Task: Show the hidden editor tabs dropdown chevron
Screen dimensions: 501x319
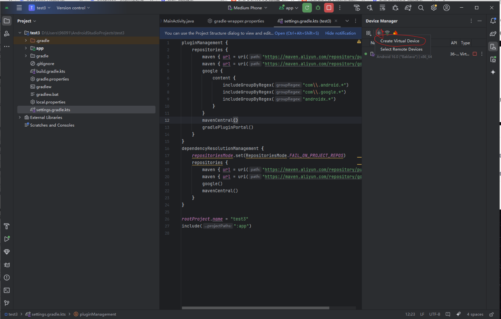Action: point(347,21)
